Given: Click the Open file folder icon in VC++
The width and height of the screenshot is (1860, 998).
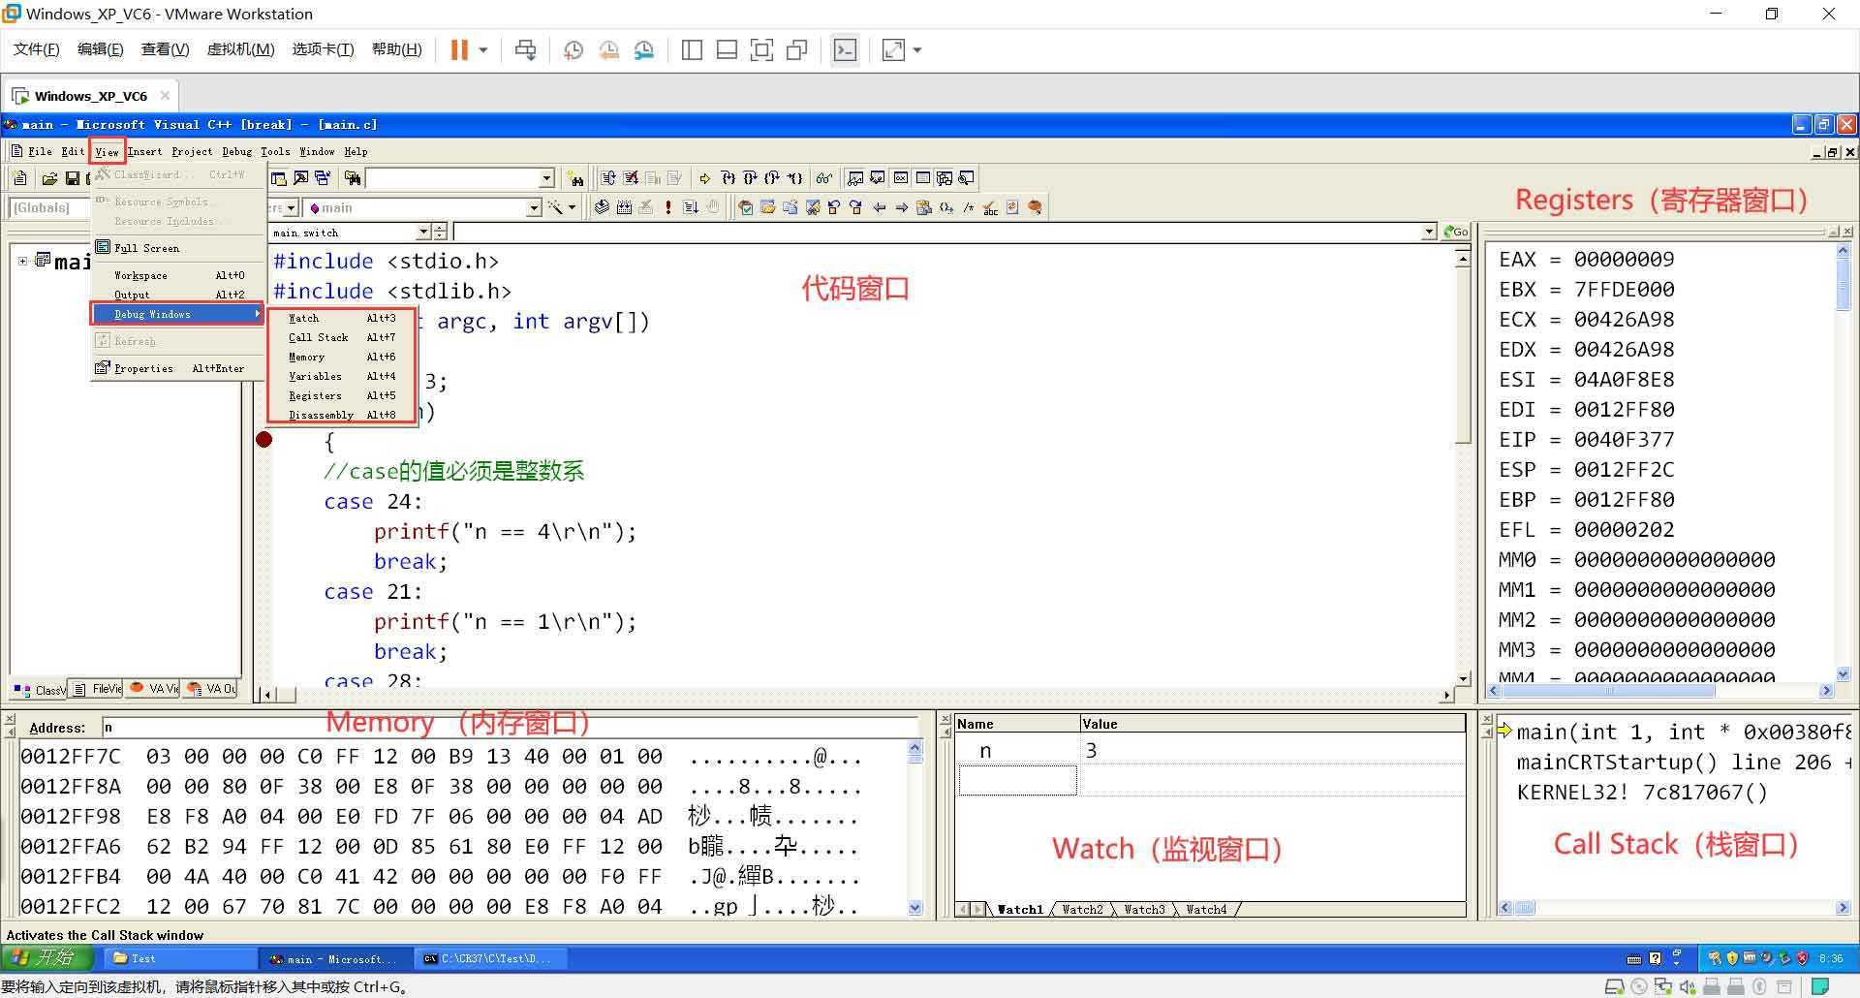Looking at the screenshot, I should (49, 178).
